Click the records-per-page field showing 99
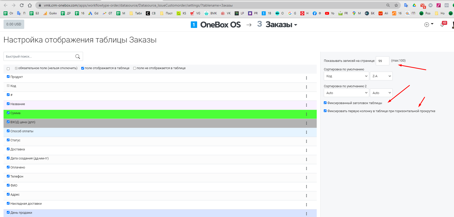454x217 pixels. [x=383, y=61]
